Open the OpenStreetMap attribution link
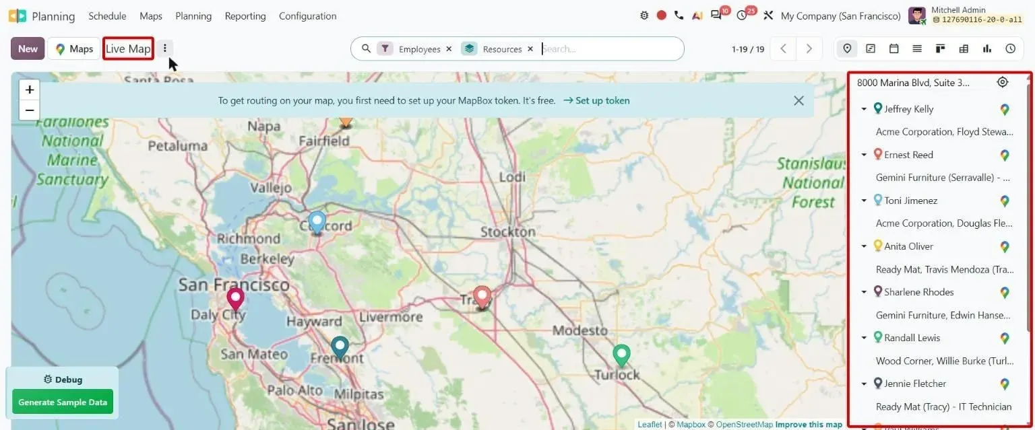 click(x=744, y=425)
